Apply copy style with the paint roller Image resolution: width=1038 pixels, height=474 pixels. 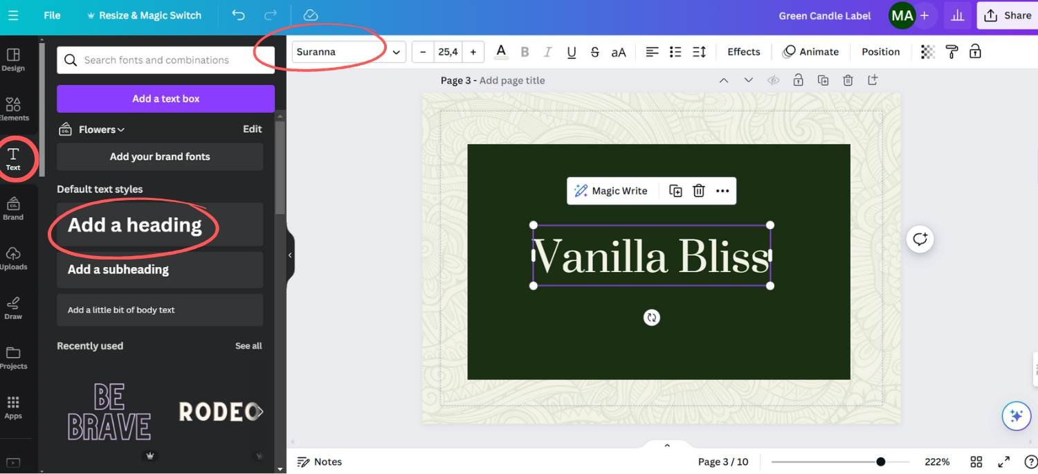point(951,51)
